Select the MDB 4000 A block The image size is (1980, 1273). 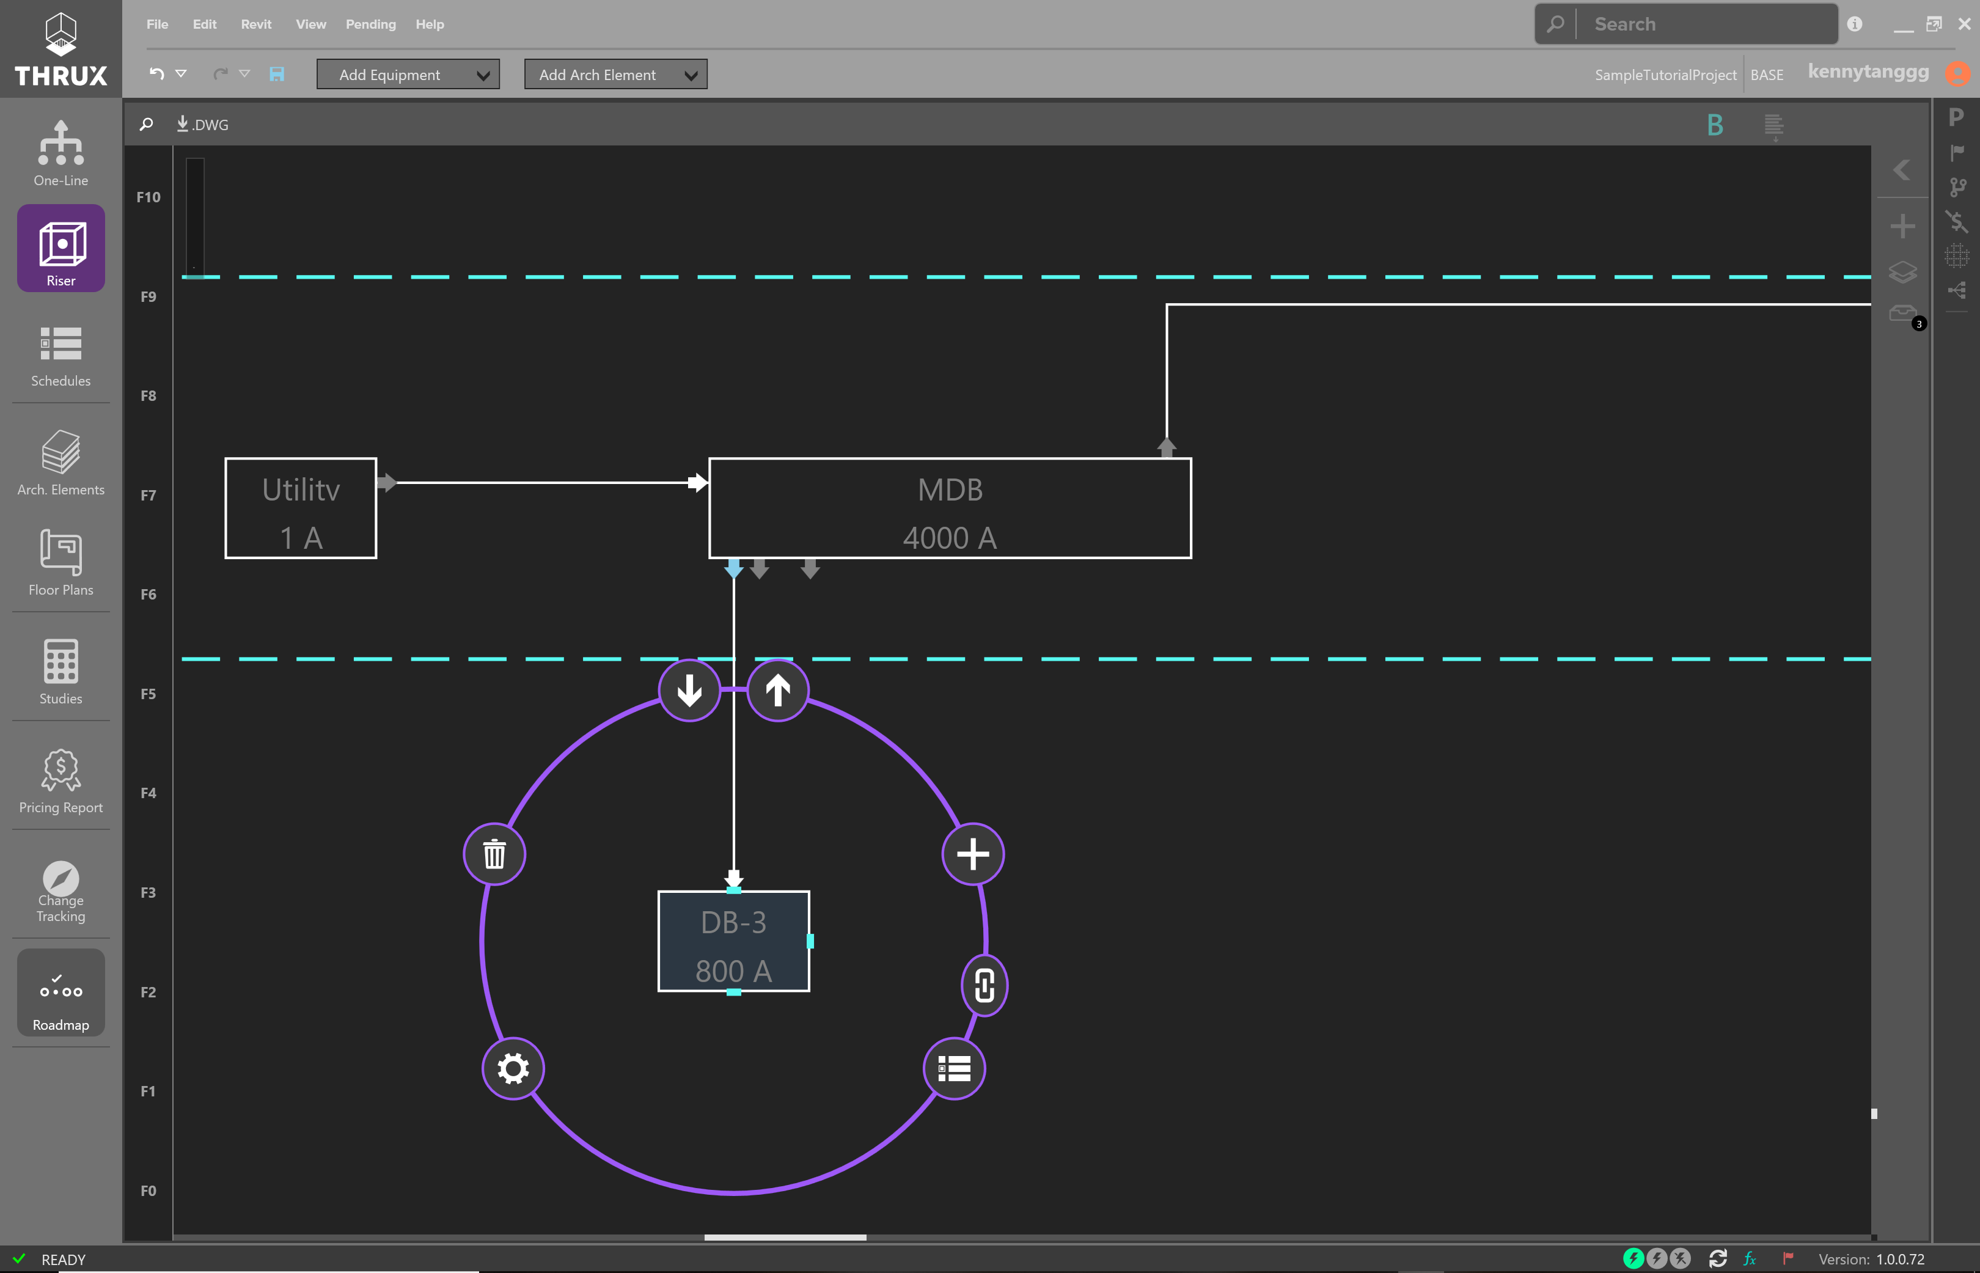coord(950,508)
